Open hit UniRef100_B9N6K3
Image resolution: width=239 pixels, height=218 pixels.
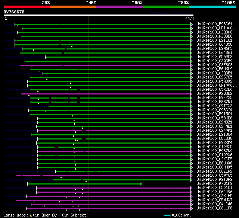pos(214,49)
